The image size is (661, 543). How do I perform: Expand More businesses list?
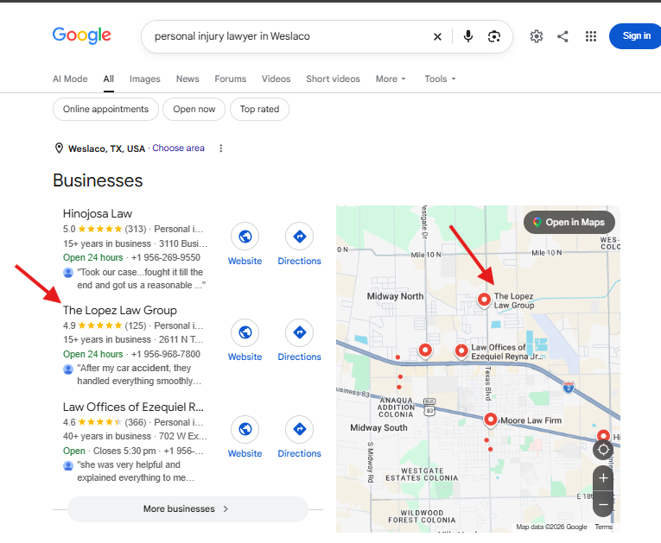tap(187, 508)
